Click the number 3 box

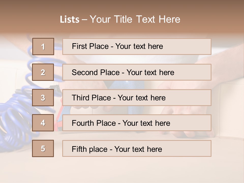43,98
